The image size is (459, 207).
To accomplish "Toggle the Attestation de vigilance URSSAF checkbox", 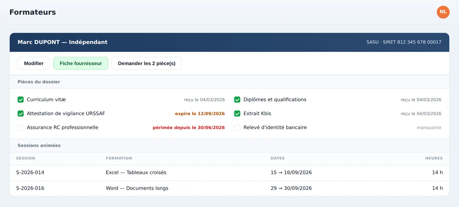I will click(x=21, y=114).
